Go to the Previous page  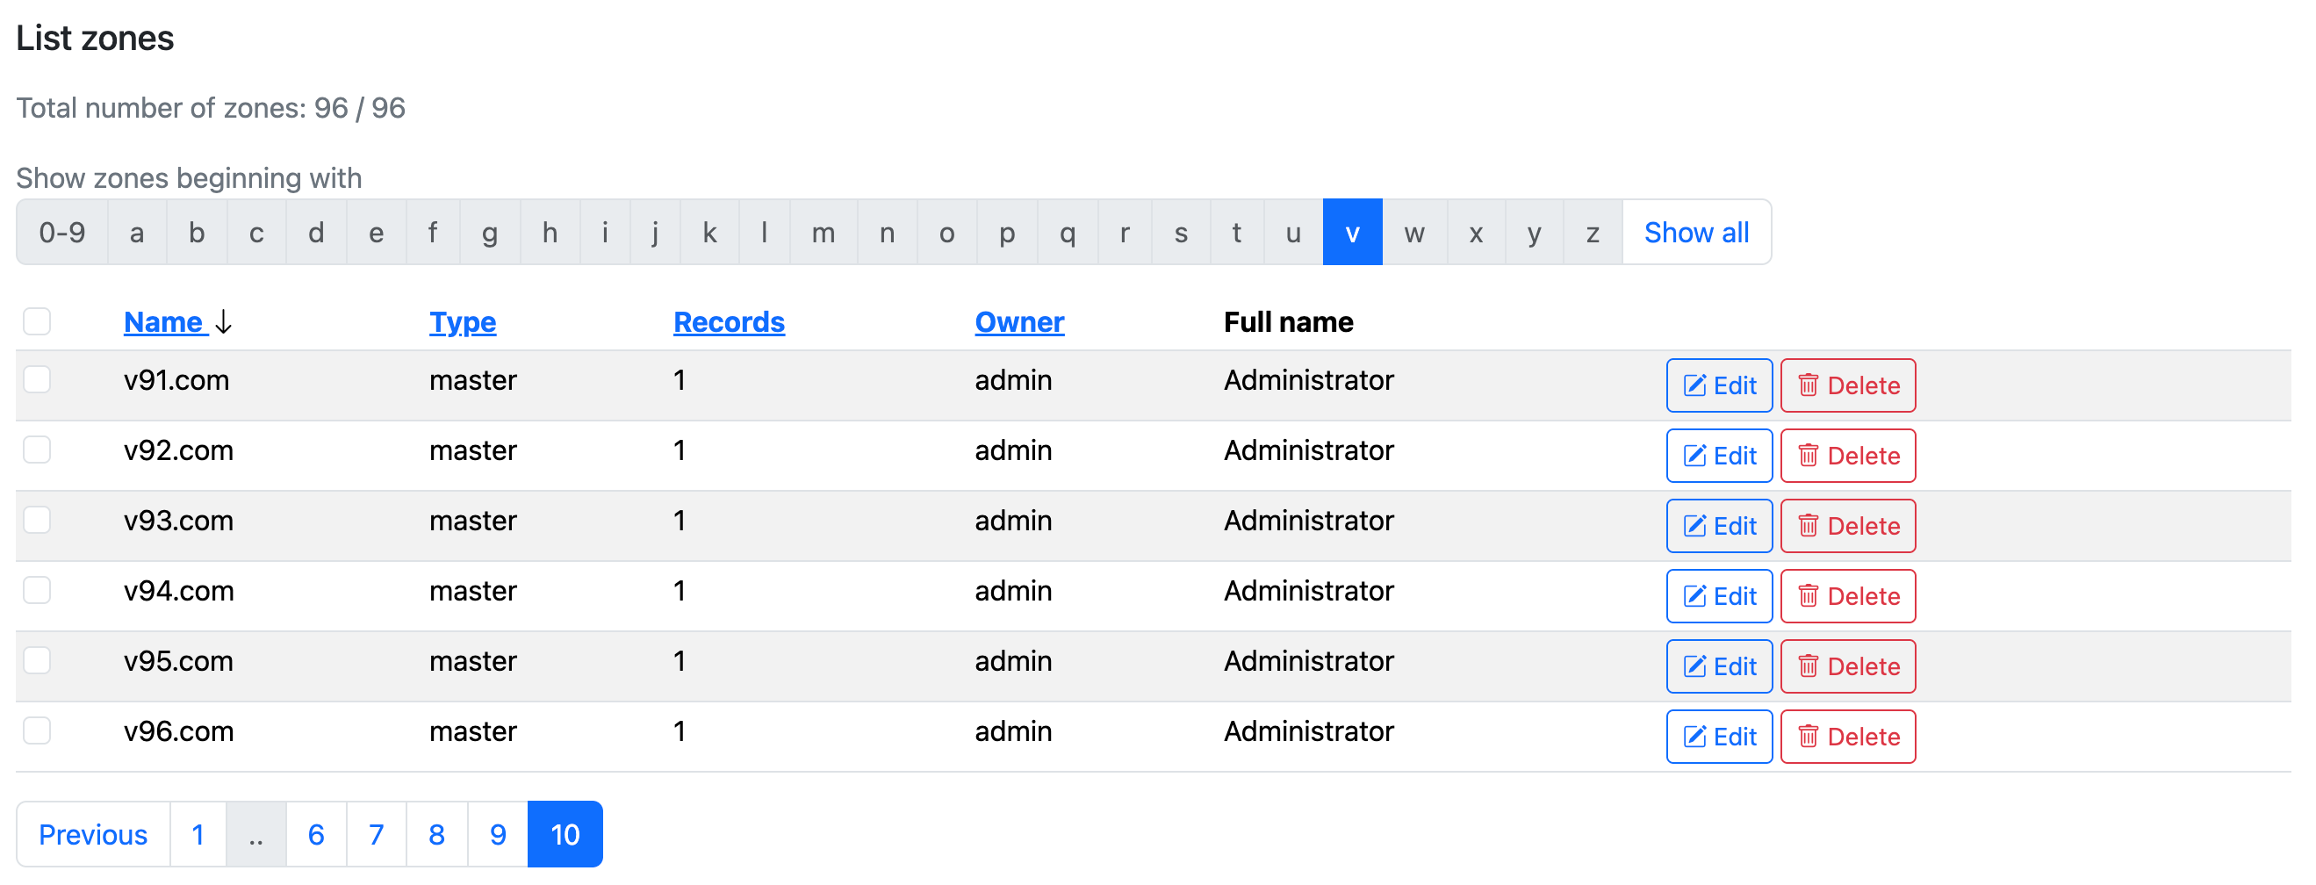[x=92, y=834]
